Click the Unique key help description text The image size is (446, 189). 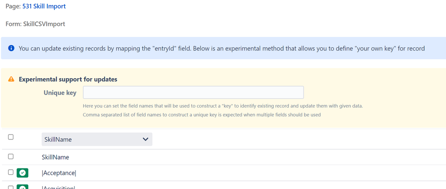pos(223,110)
